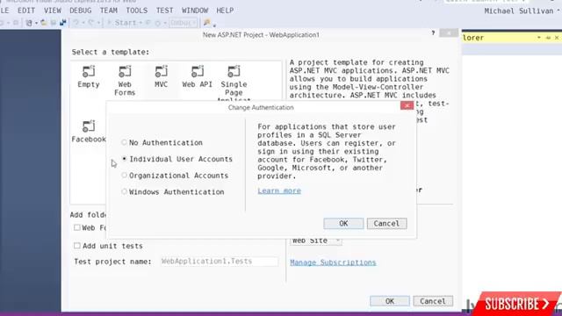Open the HELP menu
The height and width of the screenshot is (316, 562).
coord(225,11)
